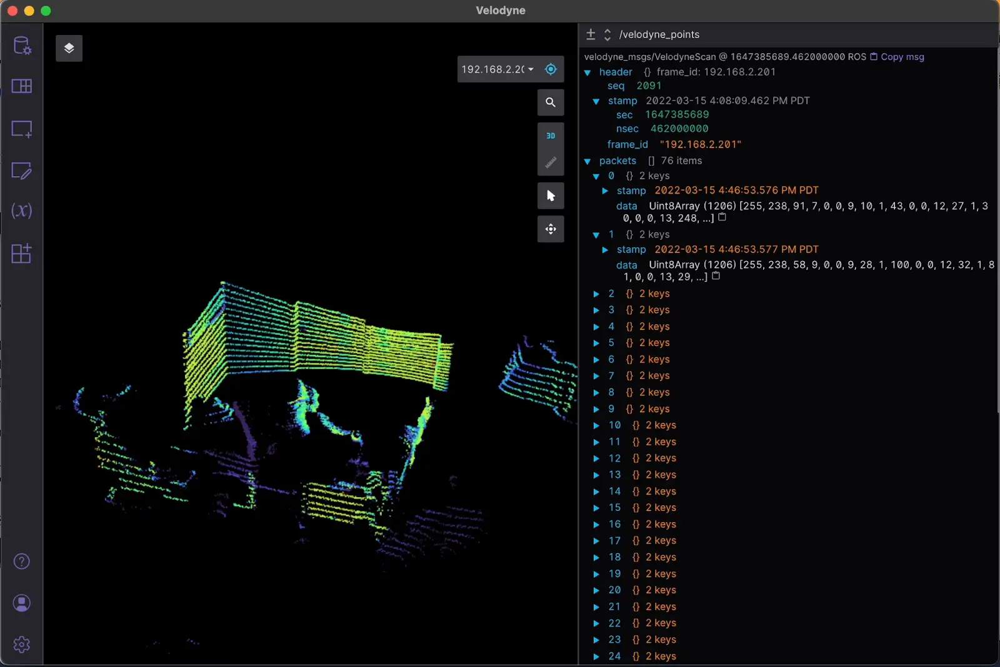Click the pan/move camera control
1000x667 pixels.
[551, 229]
